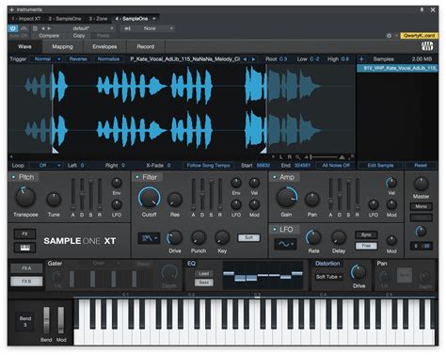
Task: Select the Kate_Vocal_AdLib sample in list
Action: pos(397,68)
